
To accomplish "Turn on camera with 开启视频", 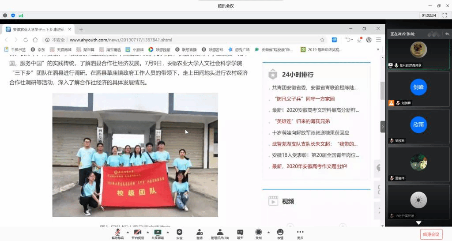I will [x=138, y=232].
